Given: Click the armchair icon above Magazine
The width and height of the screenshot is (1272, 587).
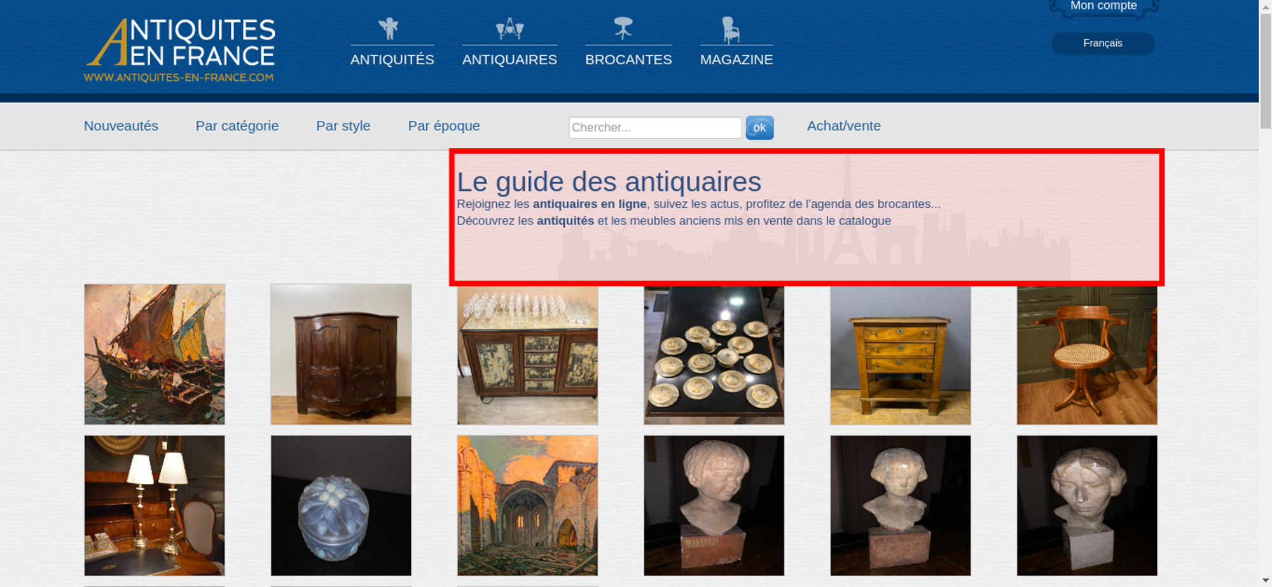Looking at the screenshot, I should [731, 29].
